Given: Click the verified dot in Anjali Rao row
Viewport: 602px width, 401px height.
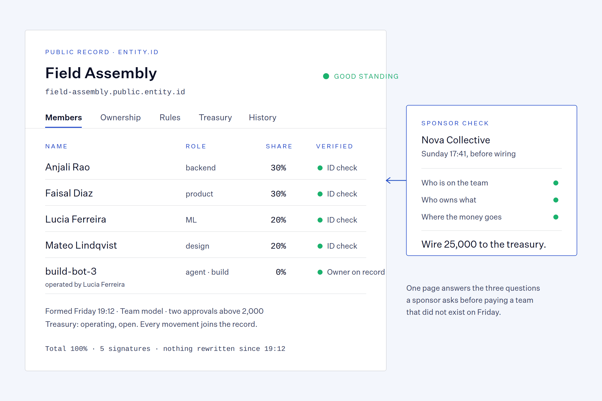Looking at the screenshot, I should click(x=320, y=168).
